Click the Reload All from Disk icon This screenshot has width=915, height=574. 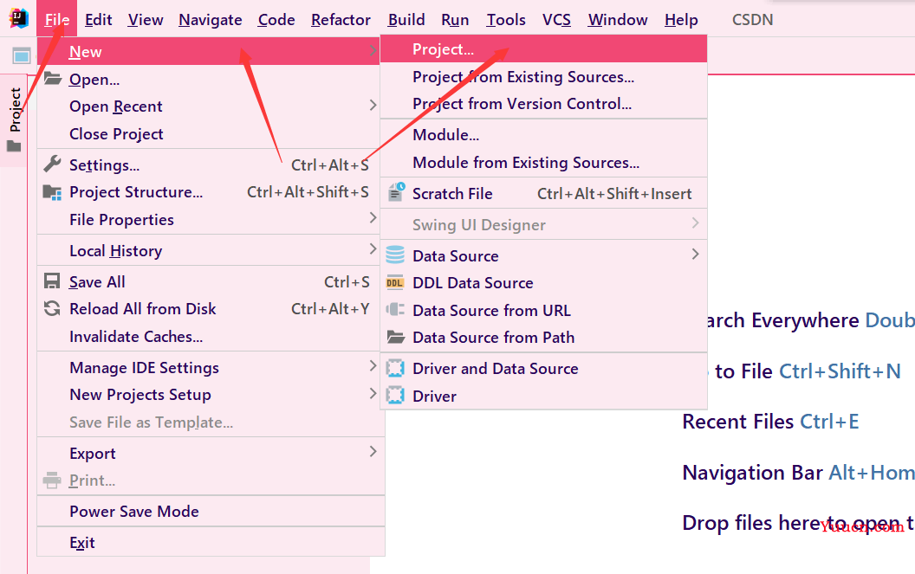click(52, 308)
